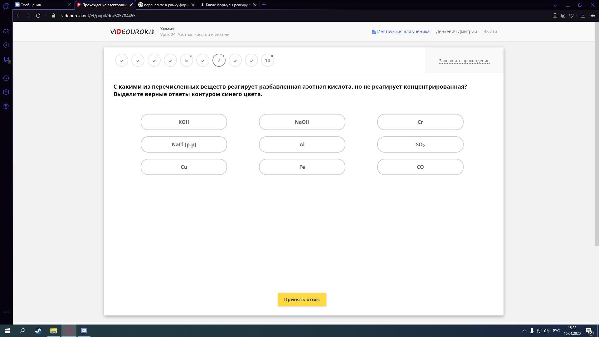
Task: Open Windows search magnifier
Action: [x=22, y=331]
